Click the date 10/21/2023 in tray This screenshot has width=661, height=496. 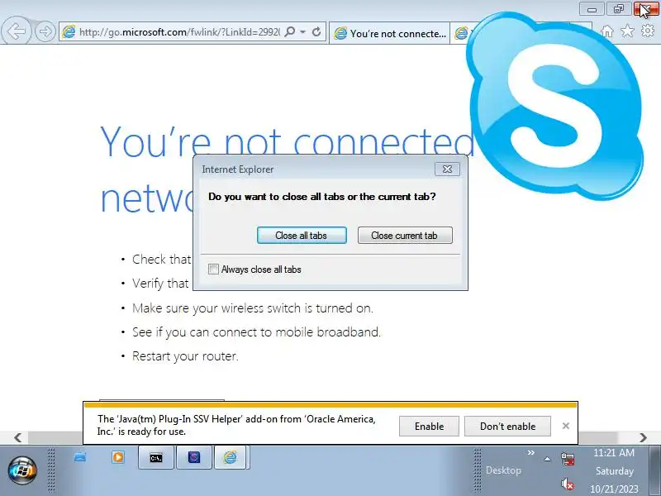[x=614, y=489]
